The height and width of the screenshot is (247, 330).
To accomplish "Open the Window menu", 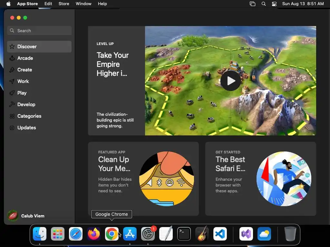I will [x=83, y=4].
